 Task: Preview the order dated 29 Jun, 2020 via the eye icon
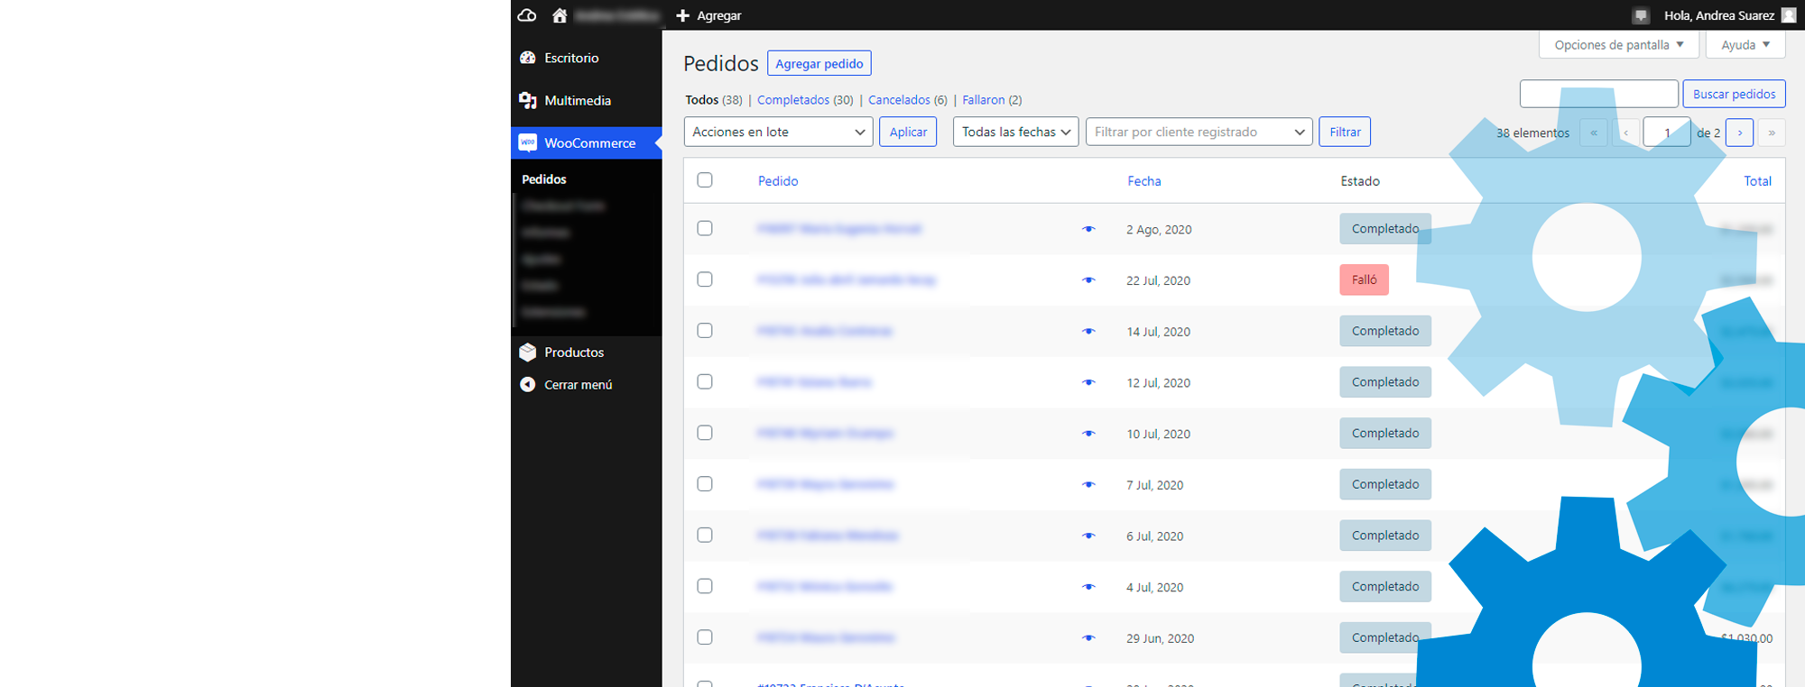1088,637
